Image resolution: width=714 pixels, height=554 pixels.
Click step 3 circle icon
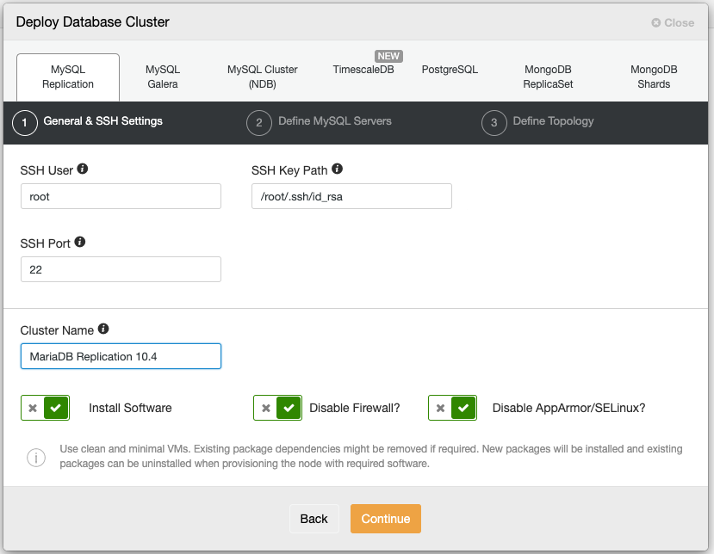(x=494, y=123)
